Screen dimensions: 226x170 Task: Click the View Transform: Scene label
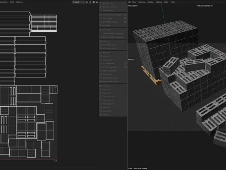pyautogui.click(x=137, y=168)
